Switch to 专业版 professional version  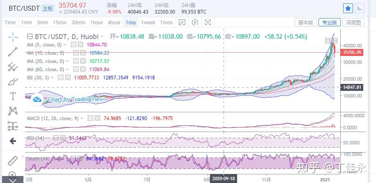point(330,22)
